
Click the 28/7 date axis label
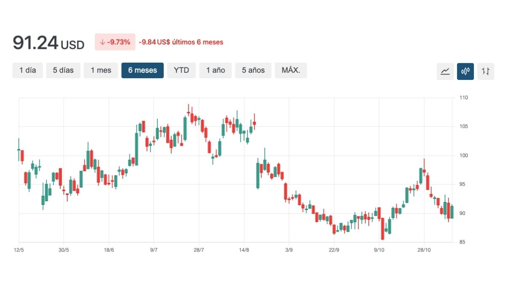click(199, 250)
